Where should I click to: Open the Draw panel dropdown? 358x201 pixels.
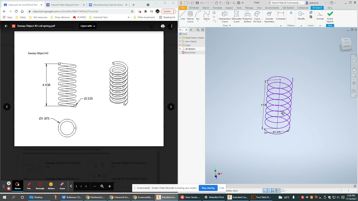[227, 25]
